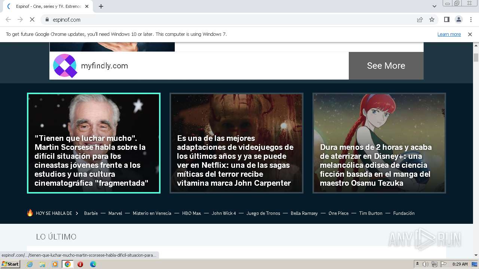
Task: Click the myfindly.com ad logo
Action: point(65,66)
